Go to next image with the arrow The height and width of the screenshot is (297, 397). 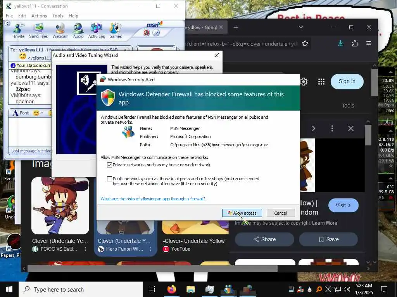[313, 128]
